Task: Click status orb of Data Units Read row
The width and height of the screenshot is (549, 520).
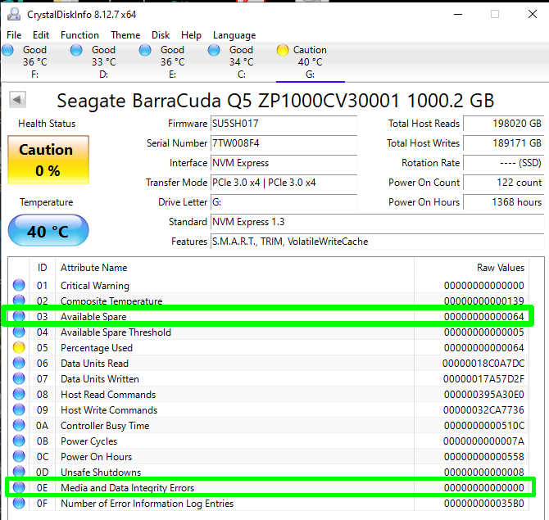Action: click(x=19, y=364)
